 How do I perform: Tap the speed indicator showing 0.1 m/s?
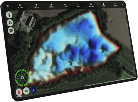click(x=20, y=6)
